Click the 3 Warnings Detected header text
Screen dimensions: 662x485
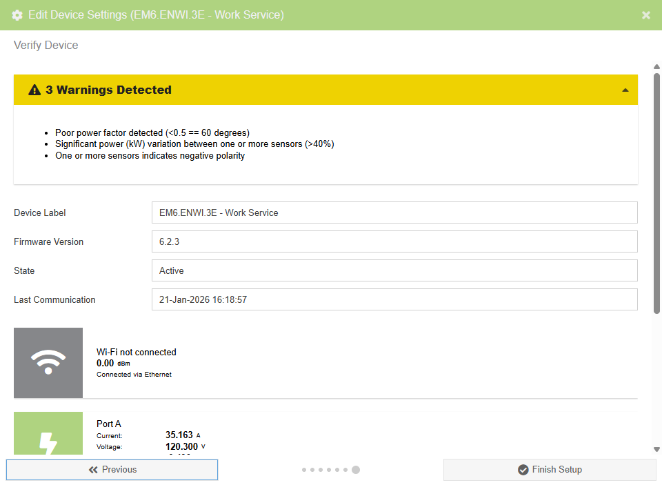click(x=108, y=90)
